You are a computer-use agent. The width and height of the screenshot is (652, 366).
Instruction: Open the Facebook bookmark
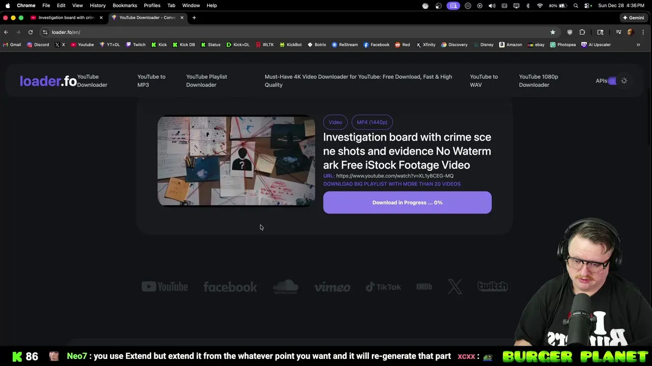pyautogui.click(x=376, y=45)
